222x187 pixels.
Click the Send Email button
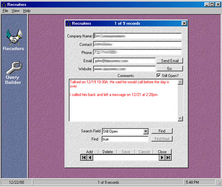170,61
